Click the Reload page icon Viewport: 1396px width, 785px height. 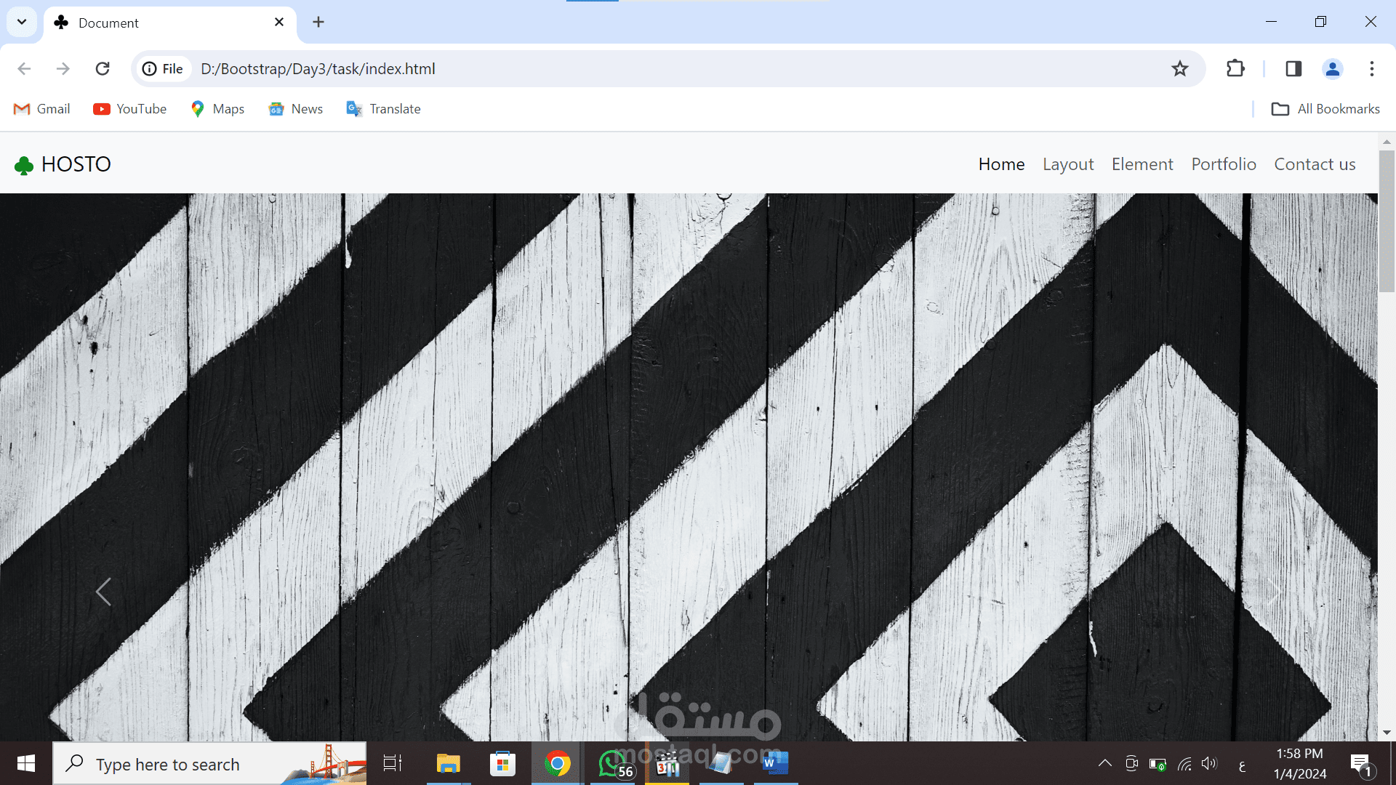coord(103,68)
